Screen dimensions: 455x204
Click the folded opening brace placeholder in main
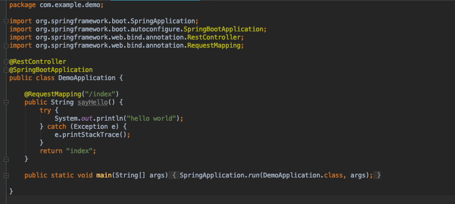click(x=174, y=175)
